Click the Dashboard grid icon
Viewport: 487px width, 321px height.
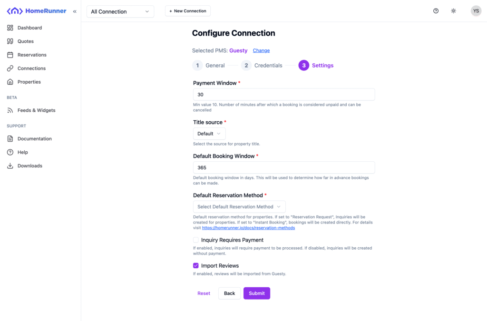[10, 28]
